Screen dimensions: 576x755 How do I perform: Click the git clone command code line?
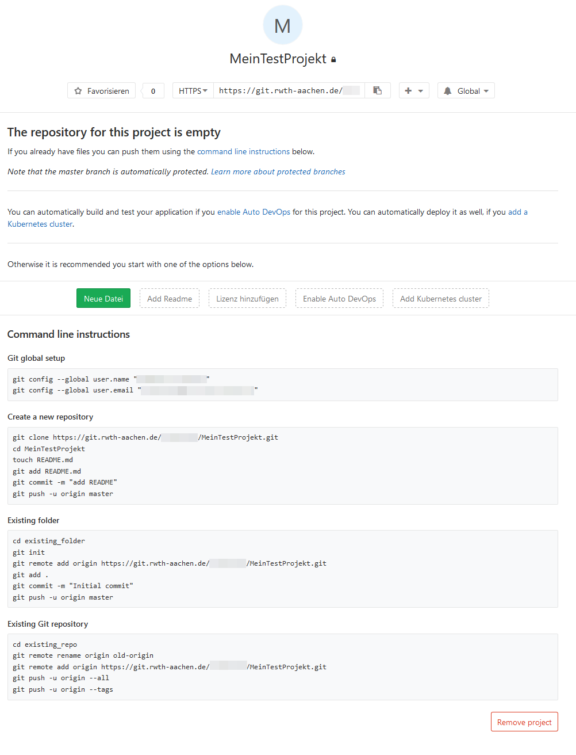pyautogui.click(x=145, y=437)
